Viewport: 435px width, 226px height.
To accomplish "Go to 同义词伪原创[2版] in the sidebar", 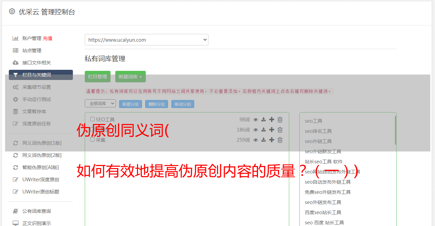I will [x=42, y=155].
